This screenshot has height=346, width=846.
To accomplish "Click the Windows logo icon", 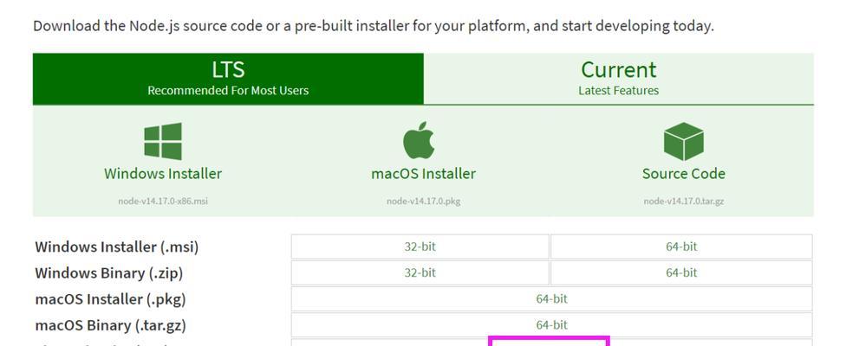I will coord(163,141).
